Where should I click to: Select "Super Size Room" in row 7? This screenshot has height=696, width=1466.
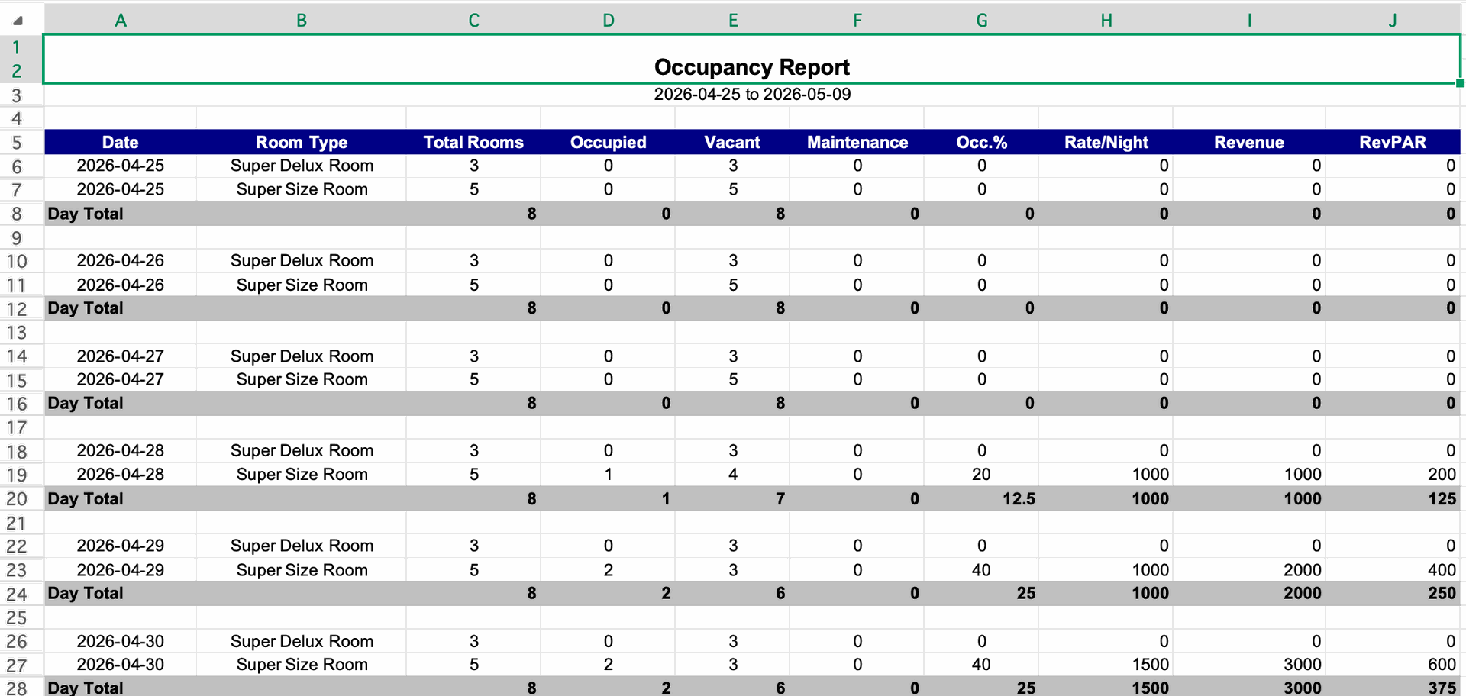(x=302, y=189)
